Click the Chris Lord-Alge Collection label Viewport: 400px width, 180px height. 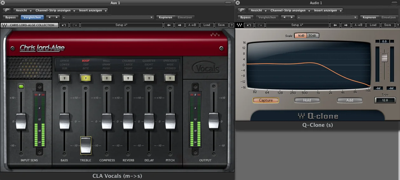(x=32, y=25)
